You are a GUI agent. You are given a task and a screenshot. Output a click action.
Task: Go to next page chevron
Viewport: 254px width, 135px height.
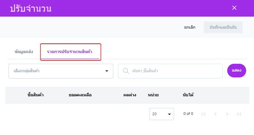pos(227,114)
